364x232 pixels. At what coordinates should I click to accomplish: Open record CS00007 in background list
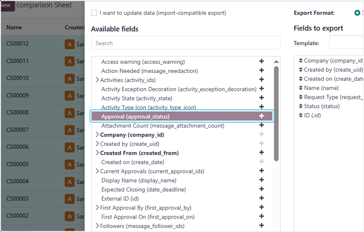[17, 129]
